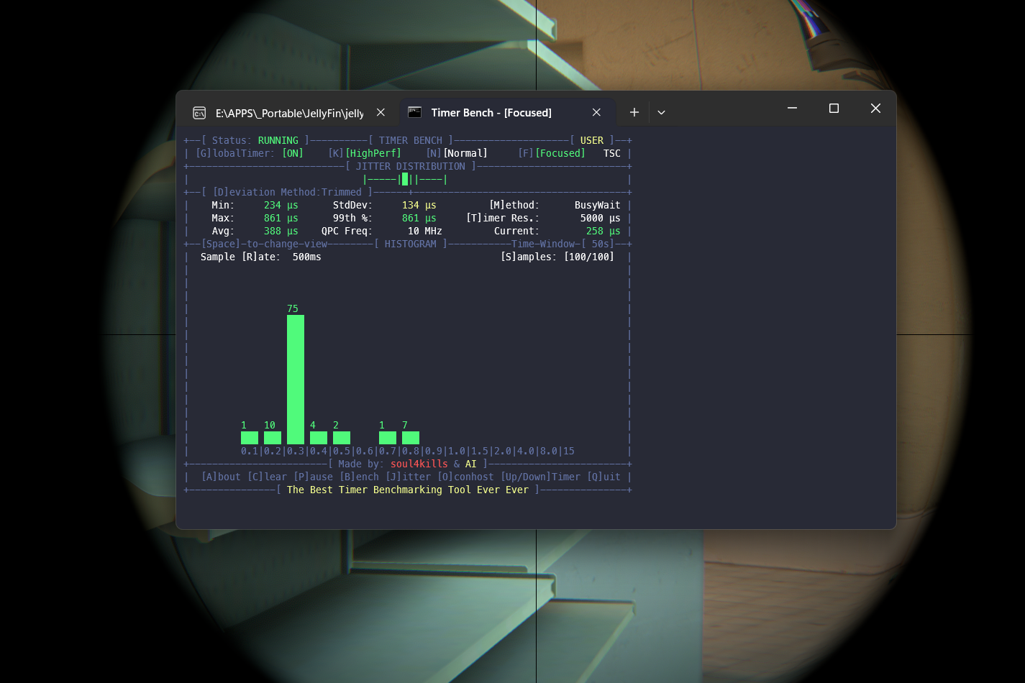This screenshot has height=683, width=1025.
Task: Click the Avg 388 µs value
Action: click(281, 231)
